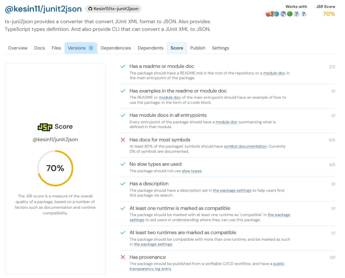
Task: Click the Has a readme or module doc heading
Action: click(x=162, y=66)
